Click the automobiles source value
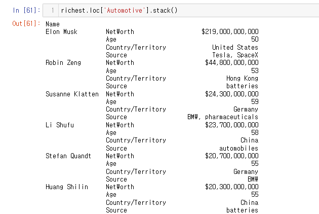 click(239, 148)
